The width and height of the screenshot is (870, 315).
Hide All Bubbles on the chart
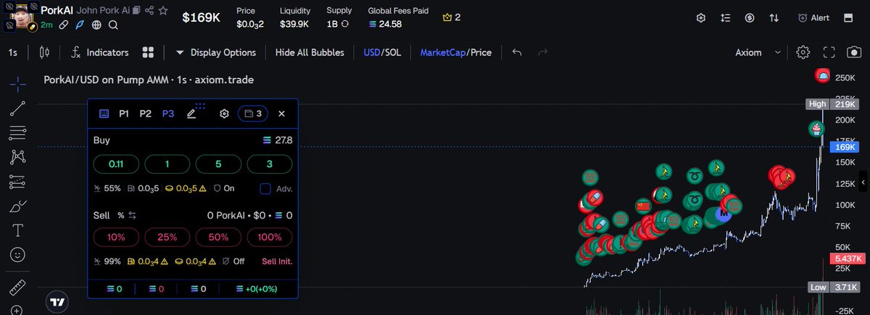coord(309,52)
